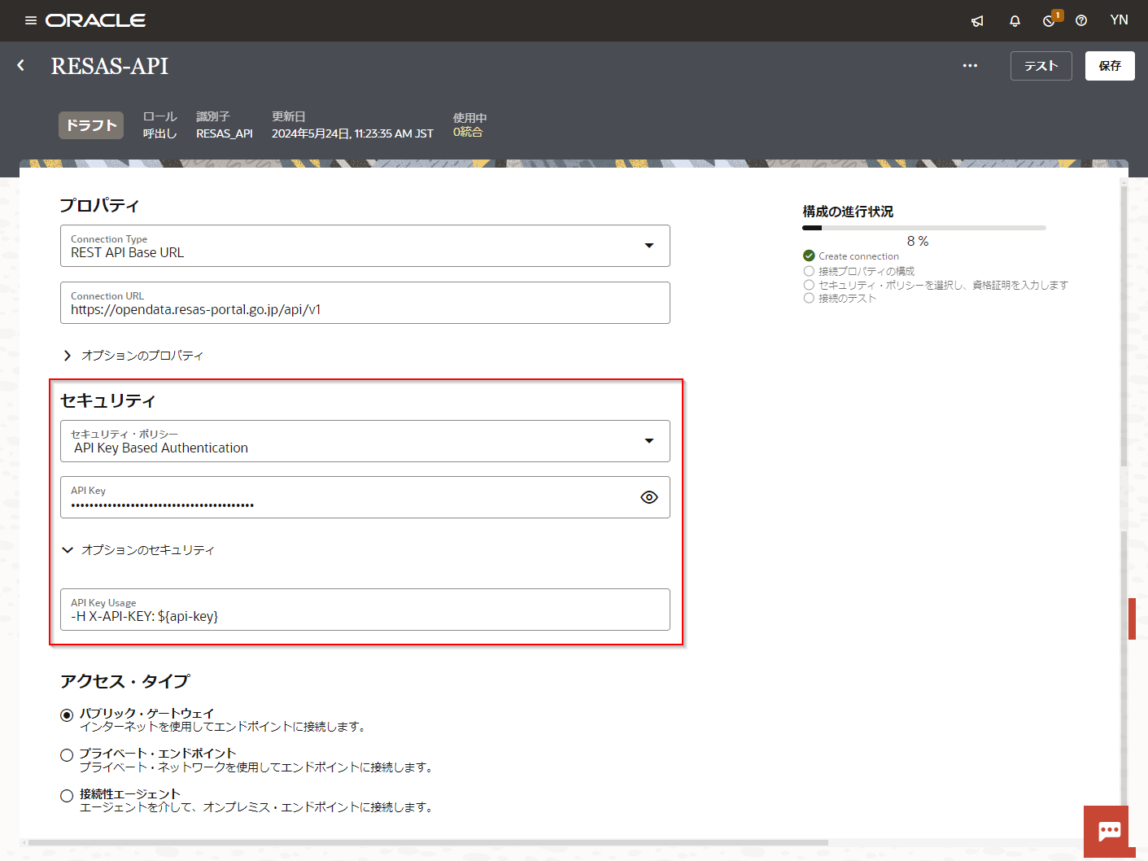The image size is (1148, 861).
Task: Open the announcements megaphone icon
Action: [977, 21]
